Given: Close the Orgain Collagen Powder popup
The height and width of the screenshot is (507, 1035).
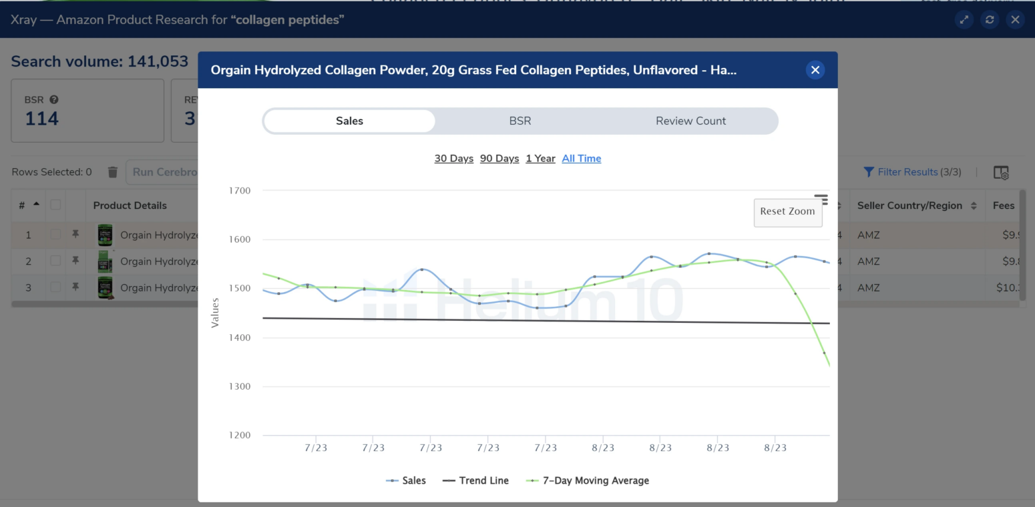Looking at the screenshot, I should 815,69.
